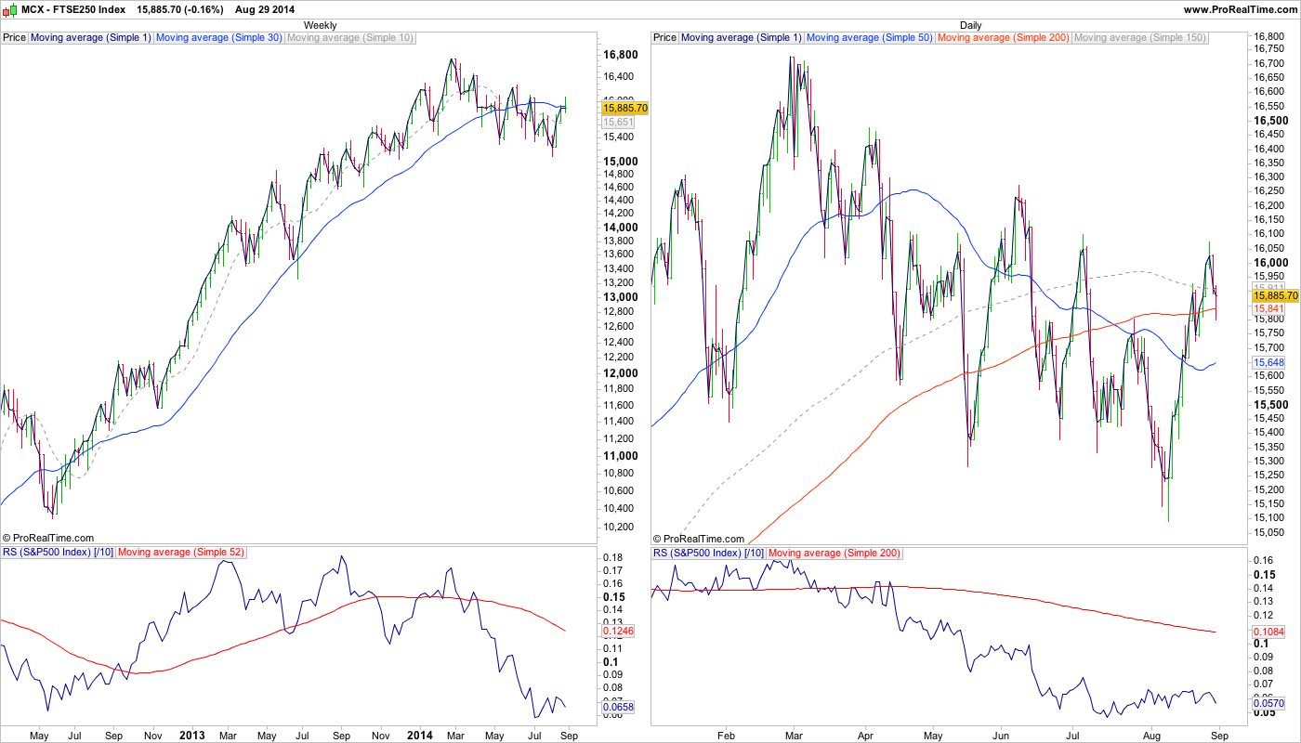Click grey 15,651 value tag on Weekly axis
This screenshot has height=743, width=1301.
click(618, 122)
